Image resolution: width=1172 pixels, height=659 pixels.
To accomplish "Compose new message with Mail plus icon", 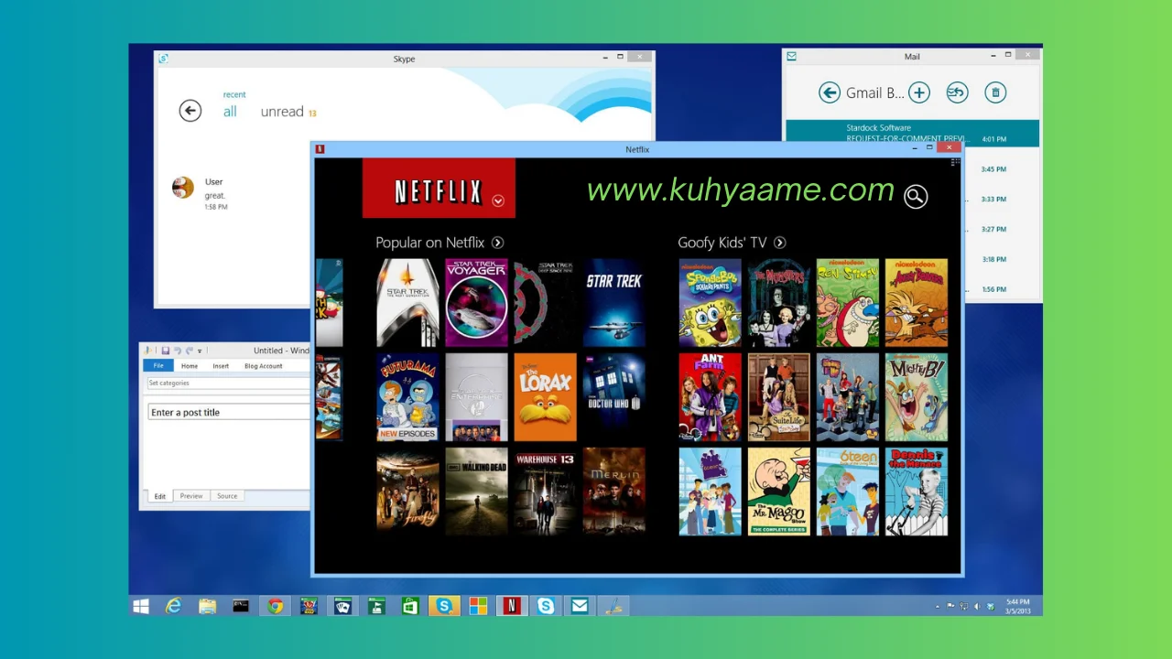I will tap(919, 92).
